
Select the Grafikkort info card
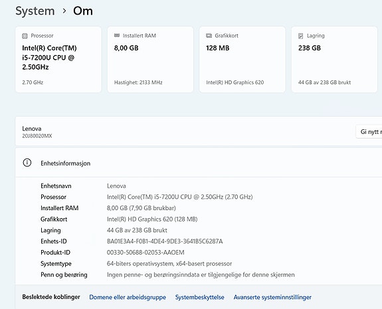[242, 60]
